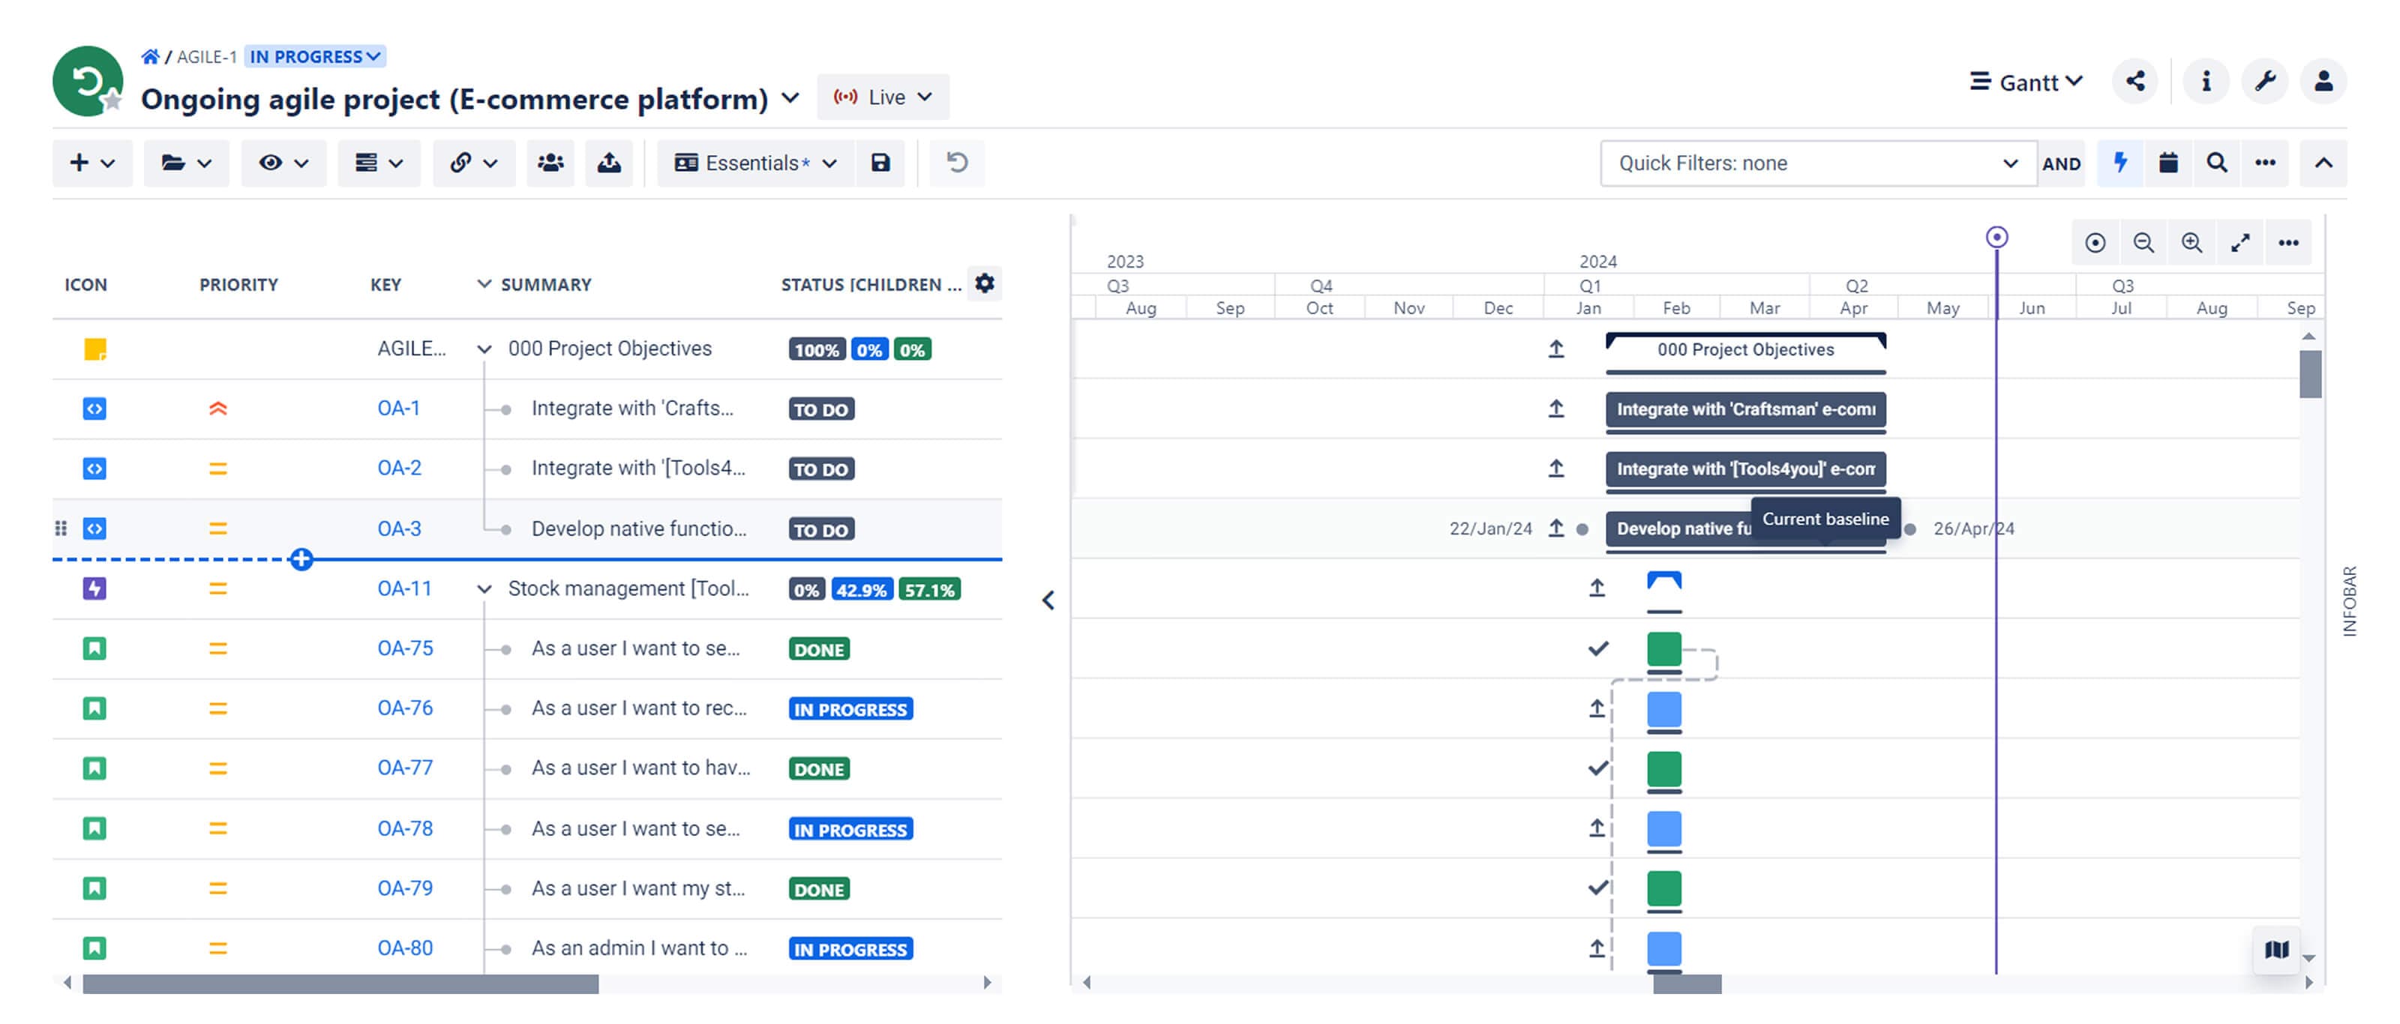Click the PRIORITY column header
This screenshot has height=1024, width=2400.
click(238, 285)
